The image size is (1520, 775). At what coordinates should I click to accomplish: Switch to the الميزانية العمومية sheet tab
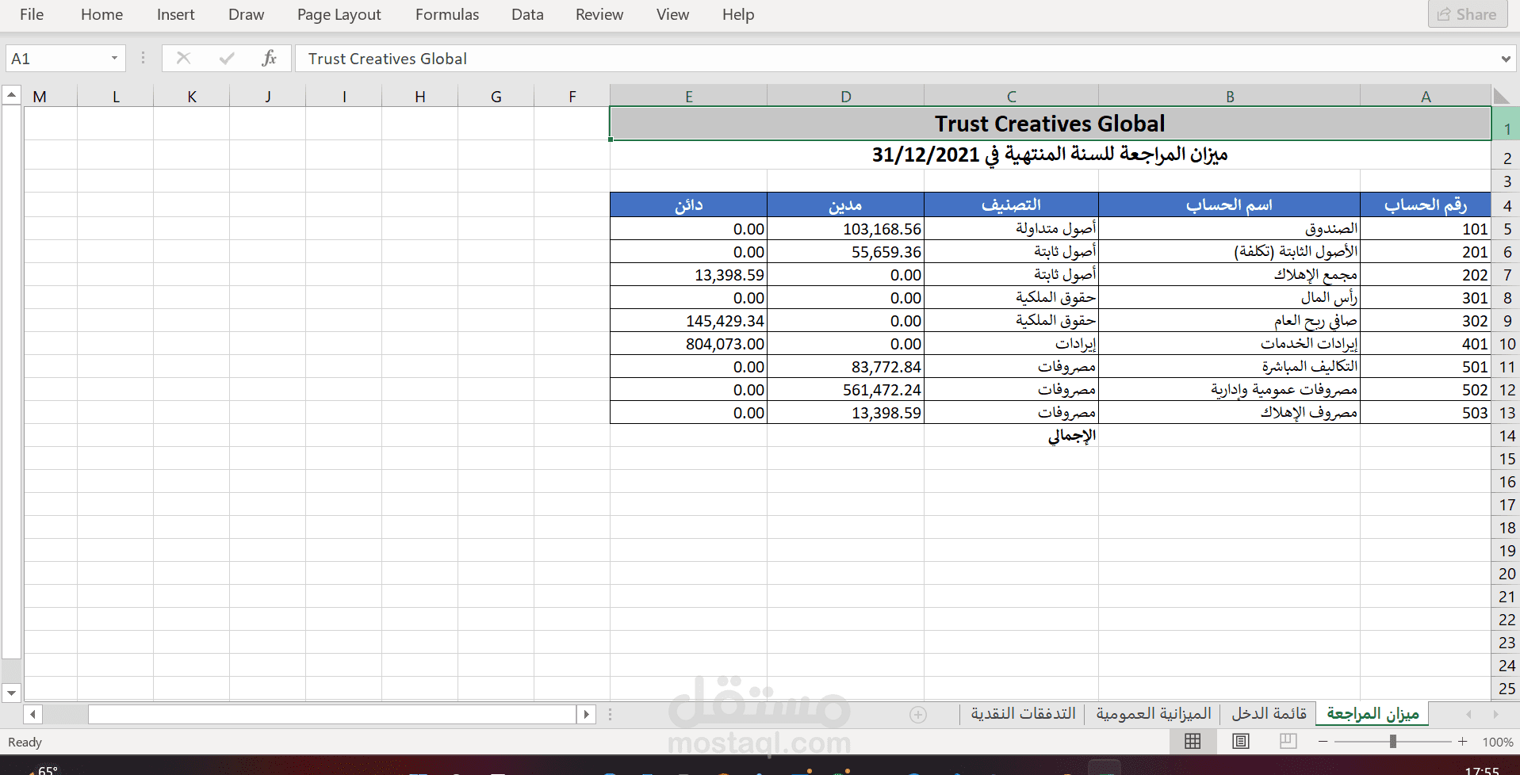[1154, 714]
